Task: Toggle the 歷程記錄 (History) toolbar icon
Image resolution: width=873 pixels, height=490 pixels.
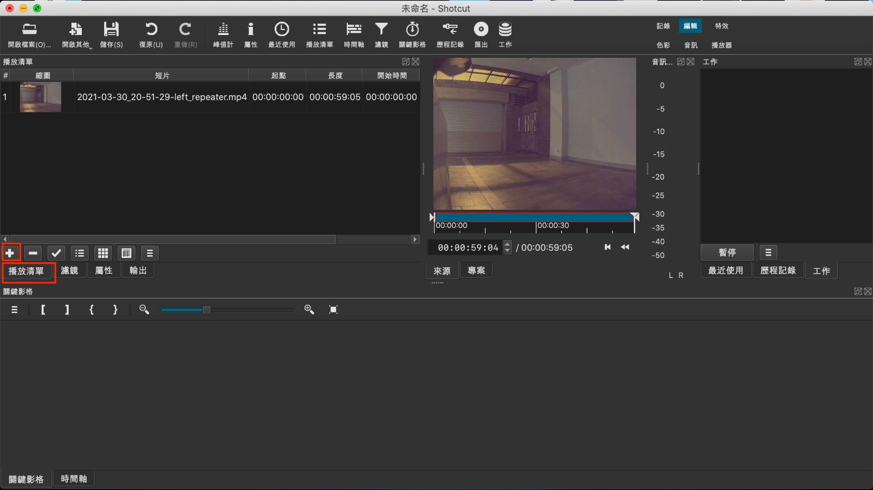Action: pyautogui.click(x=450, y=35)
